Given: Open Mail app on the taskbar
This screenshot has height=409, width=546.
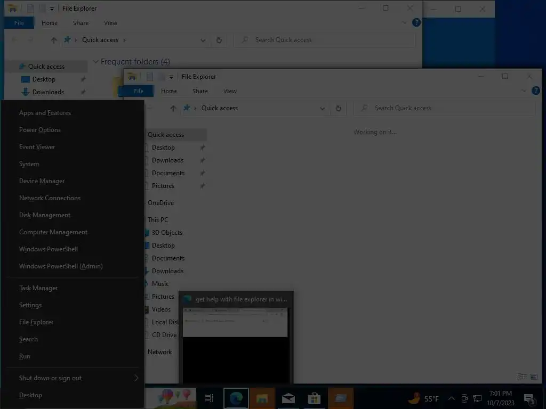Looking at the screenshot, I should 288,398.
